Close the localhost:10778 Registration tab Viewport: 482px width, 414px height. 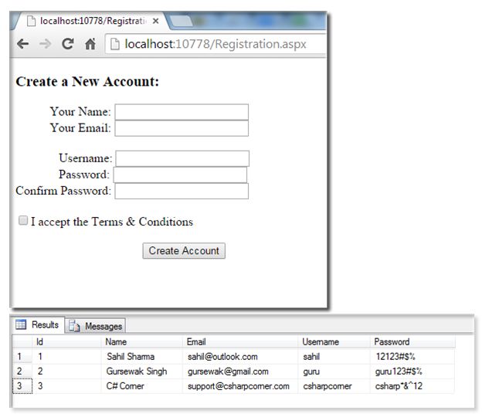(155, 21)
